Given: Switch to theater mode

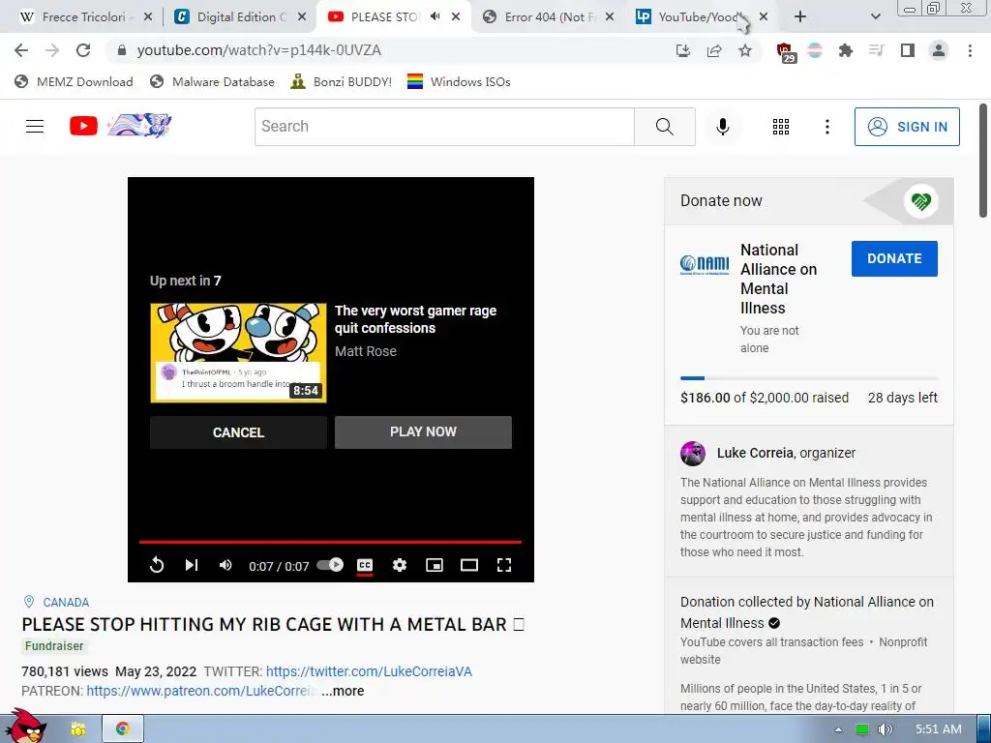Looking at the screenshot, I should [x=469, y=565].
